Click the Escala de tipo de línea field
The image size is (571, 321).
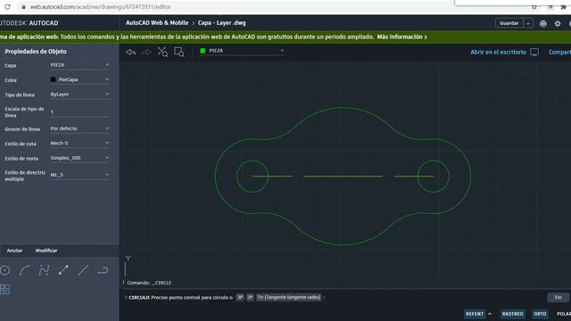point(79,112)
